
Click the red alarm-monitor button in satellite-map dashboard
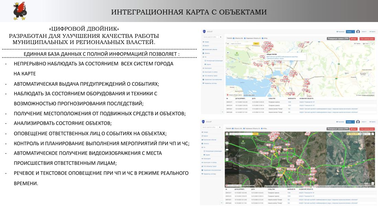coord(367,129)
